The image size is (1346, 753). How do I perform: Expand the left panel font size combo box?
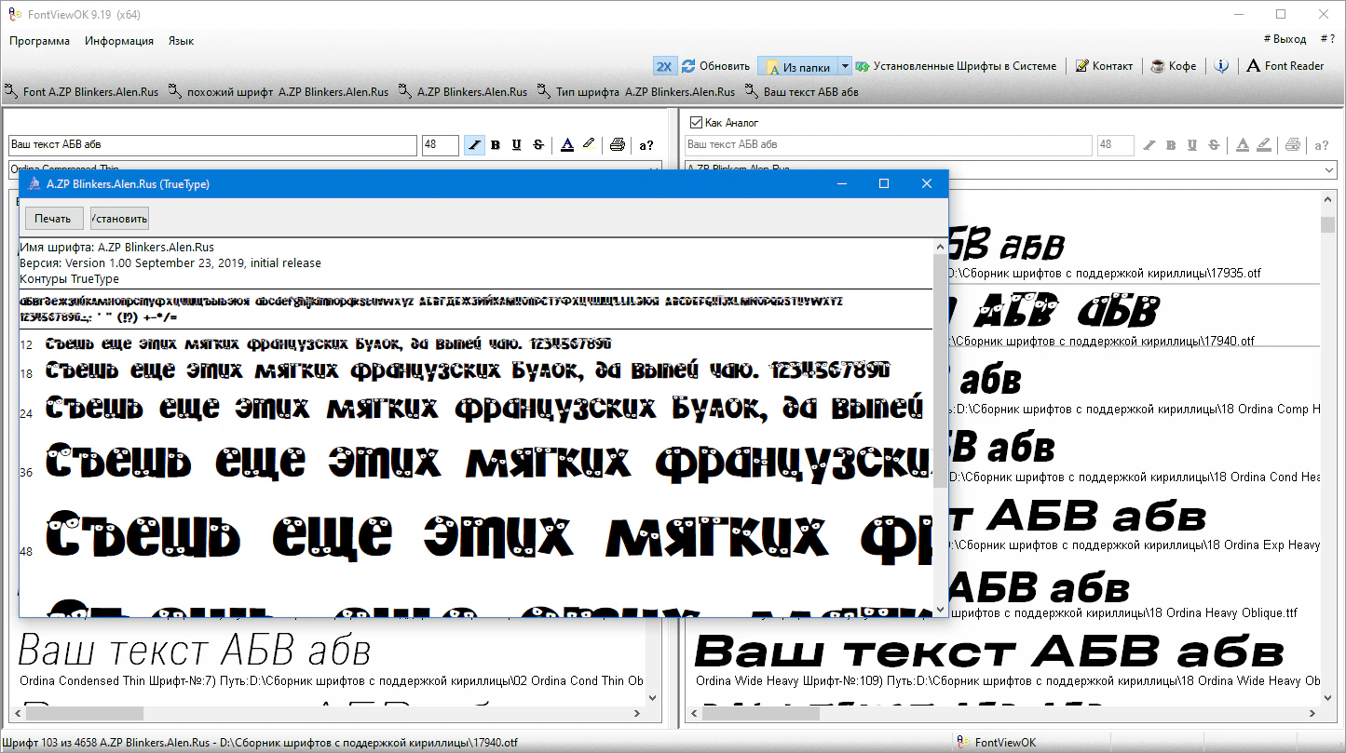pos(440,145)
